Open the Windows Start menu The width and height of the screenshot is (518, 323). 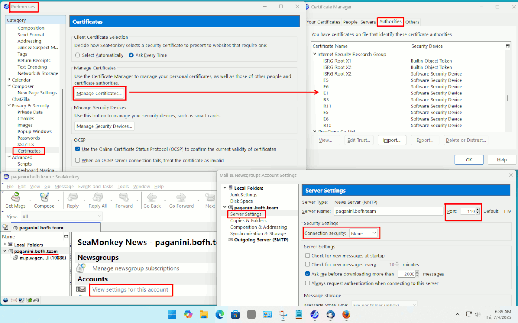click(x=172, y=314)
